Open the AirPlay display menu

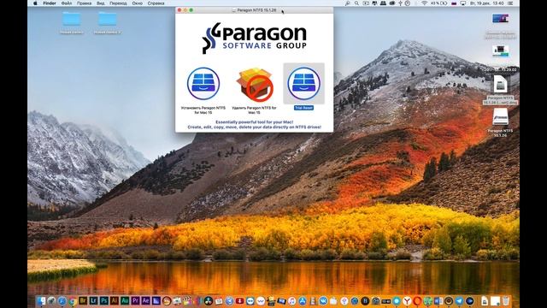coord(463,3)
